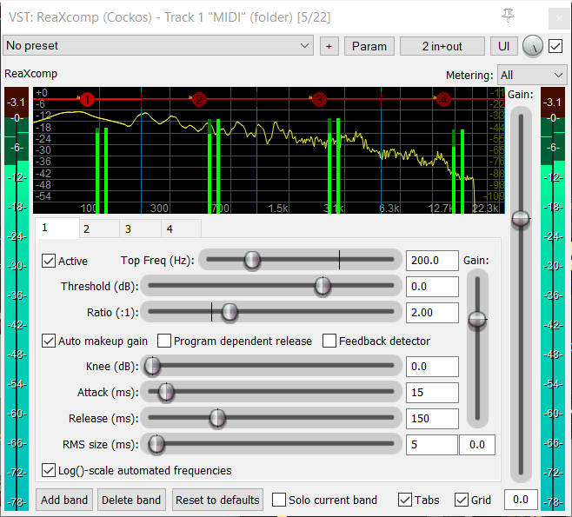Select band 2 red marker in graph
Image resolution: width=572 pixels, height=517 pixels.
[199, 99]
